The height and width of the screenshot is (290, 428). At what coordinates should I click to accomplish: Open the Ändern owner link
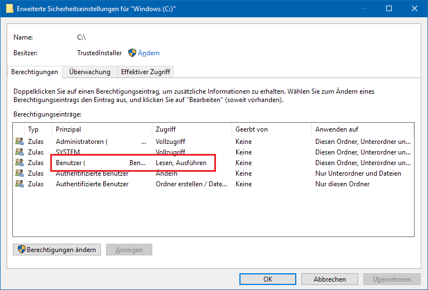148,52
